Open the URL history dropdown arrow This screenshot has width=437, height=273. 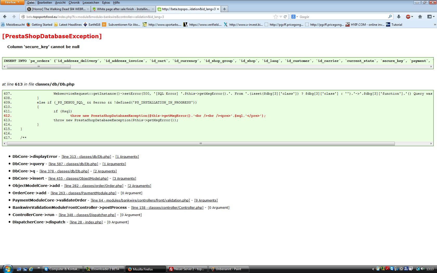pyautogui.click(x=281, y=17)
